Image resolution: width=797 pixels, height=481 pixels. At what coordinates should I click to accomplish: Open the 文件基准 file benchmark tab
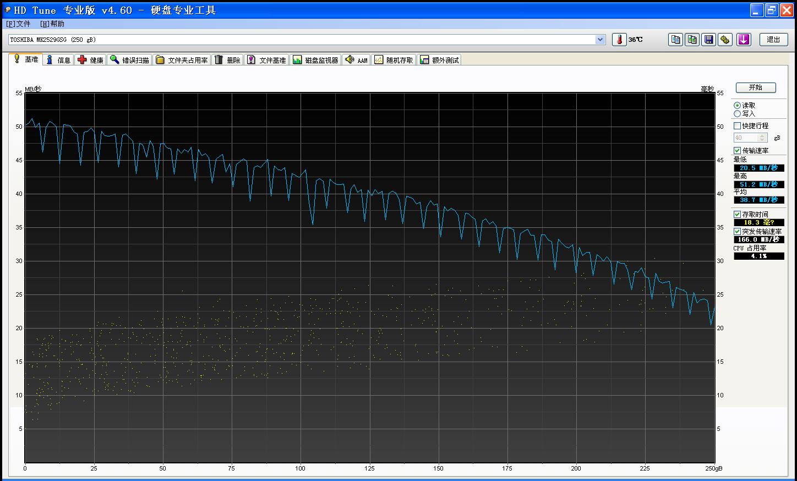tap(266, 60)
